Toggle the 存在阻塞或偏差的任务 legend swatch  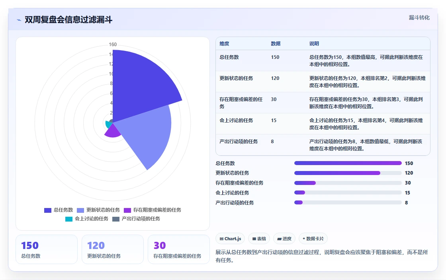tap(127, 210)
